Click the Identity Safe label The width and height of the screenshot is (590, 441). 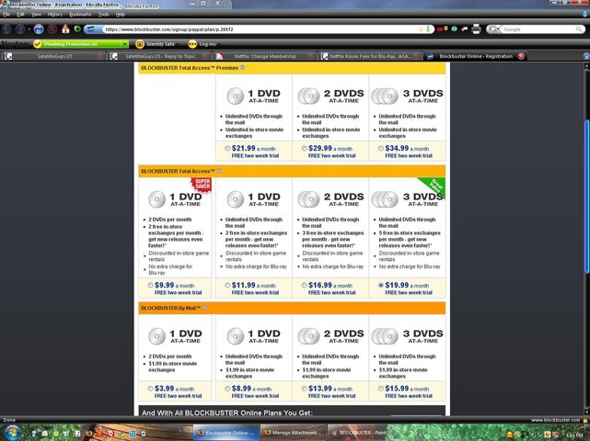tap(161, 44)
